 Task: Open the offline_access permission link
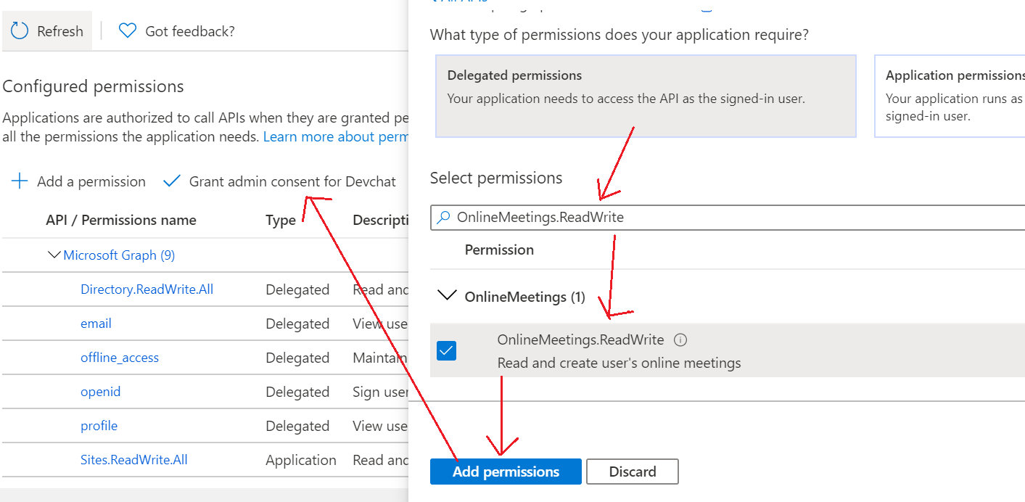tap(120, 358)
